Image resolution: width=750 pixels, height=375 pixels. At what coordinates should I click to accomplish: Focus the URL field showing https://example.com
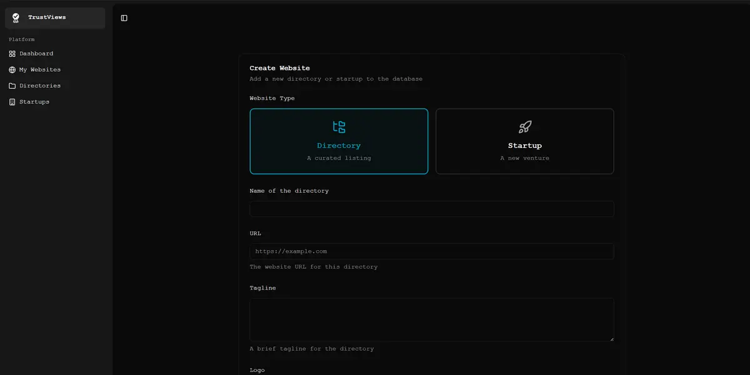click(431, 251)
